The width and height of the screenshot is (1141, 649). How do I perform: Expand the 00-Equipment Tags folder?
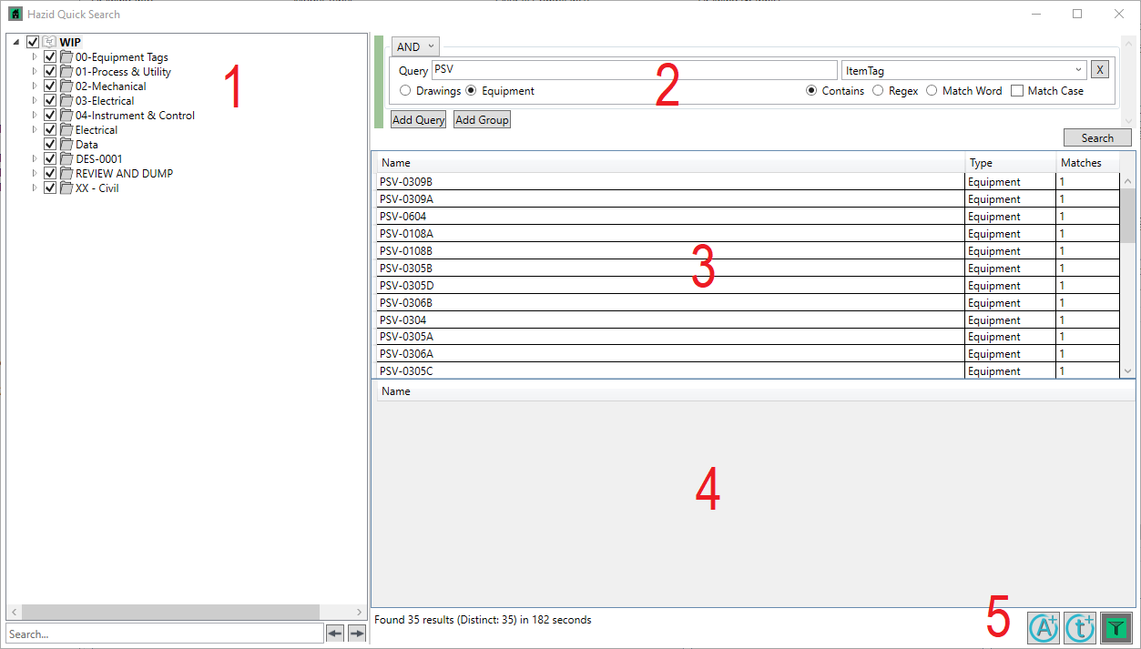click(x=36, y=57)
